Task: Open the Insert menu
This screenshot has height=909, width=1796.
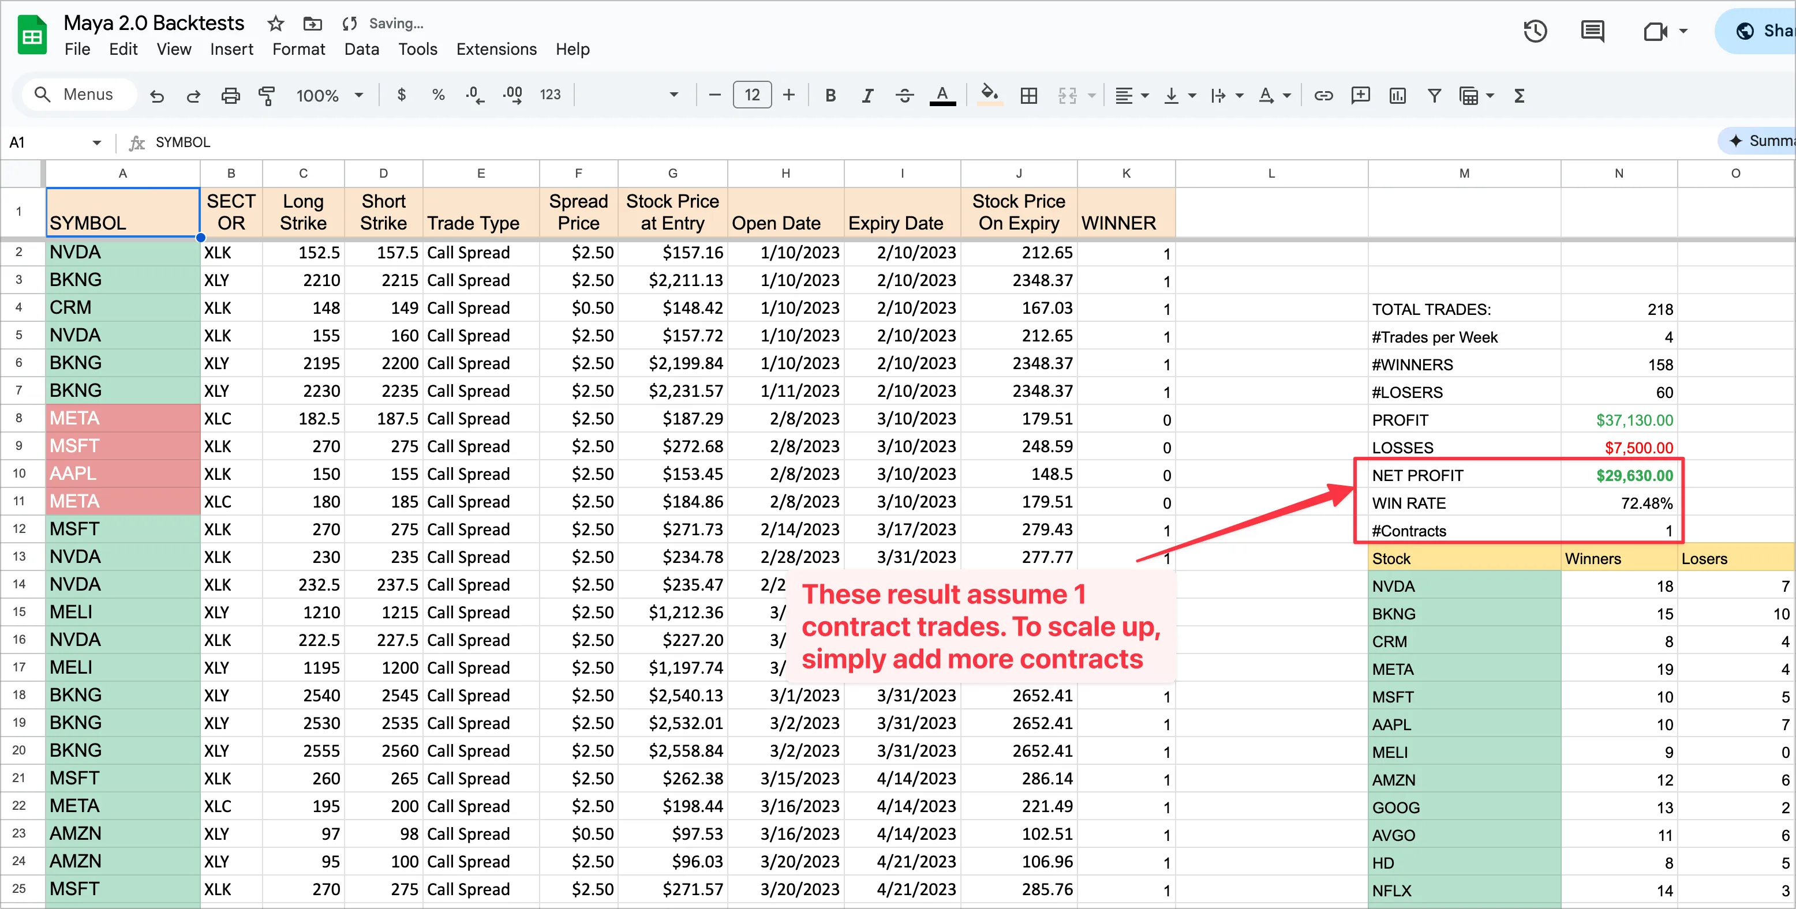Action: tap(231, 50)
